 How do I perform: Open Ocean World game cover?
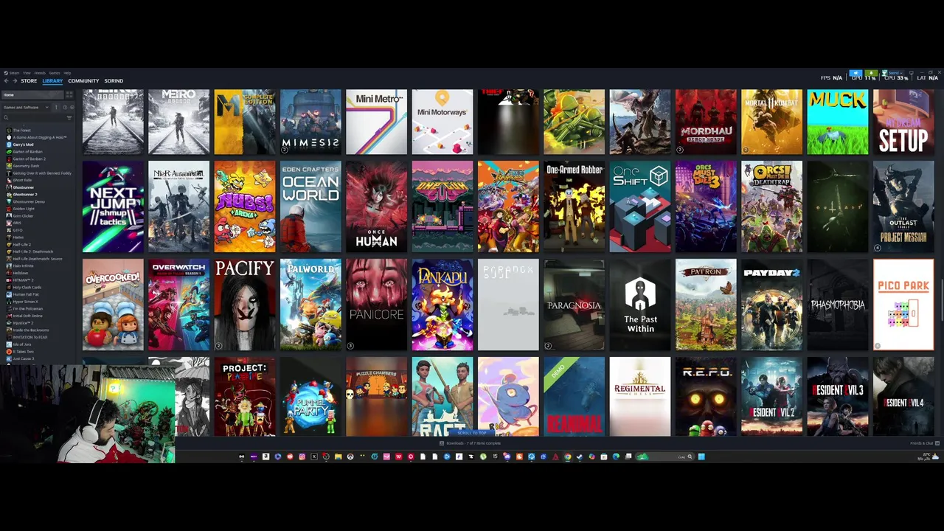310,206
